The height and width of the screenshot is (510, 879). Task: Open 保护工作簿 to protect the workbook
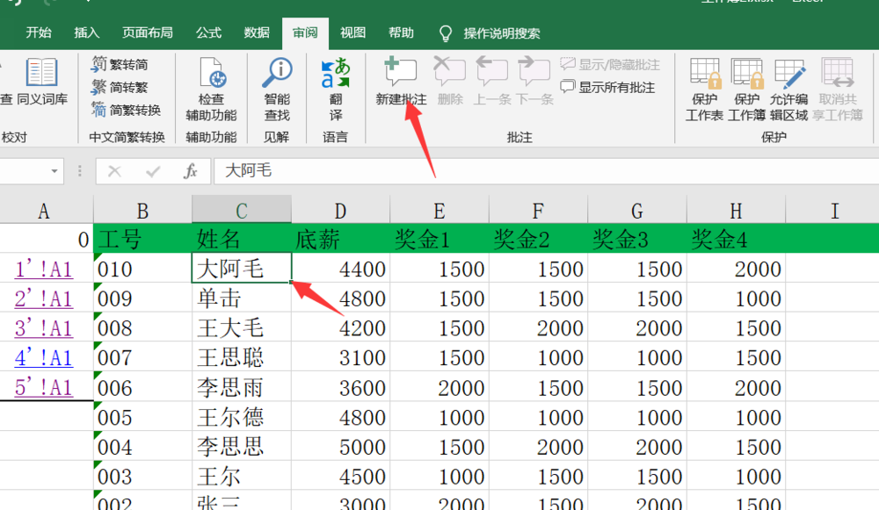point(747,83)
